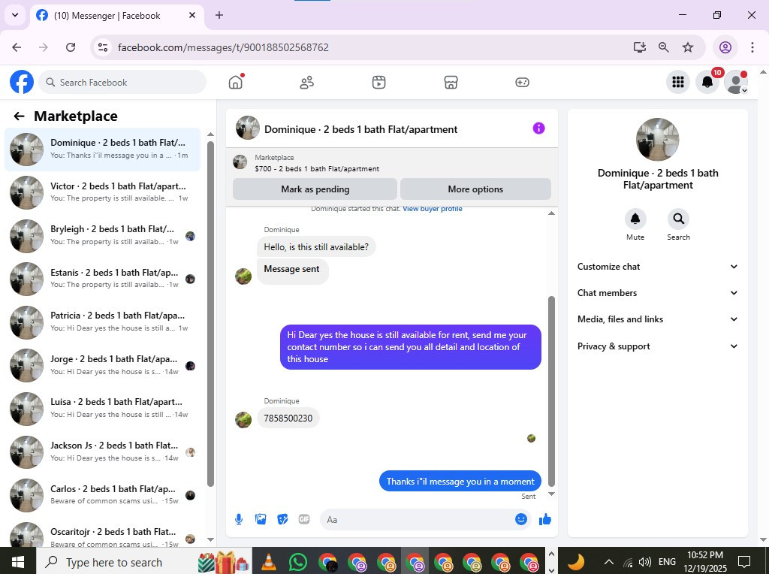769x574 pixels.
Task: Expand Privacy & support section
Action: point(657,346)
